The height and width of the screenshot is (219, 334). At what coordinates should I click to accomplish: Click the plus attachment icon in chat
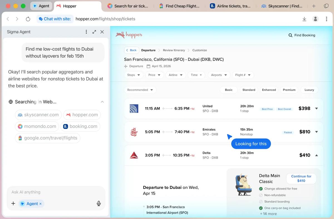[x=13, y=204]
